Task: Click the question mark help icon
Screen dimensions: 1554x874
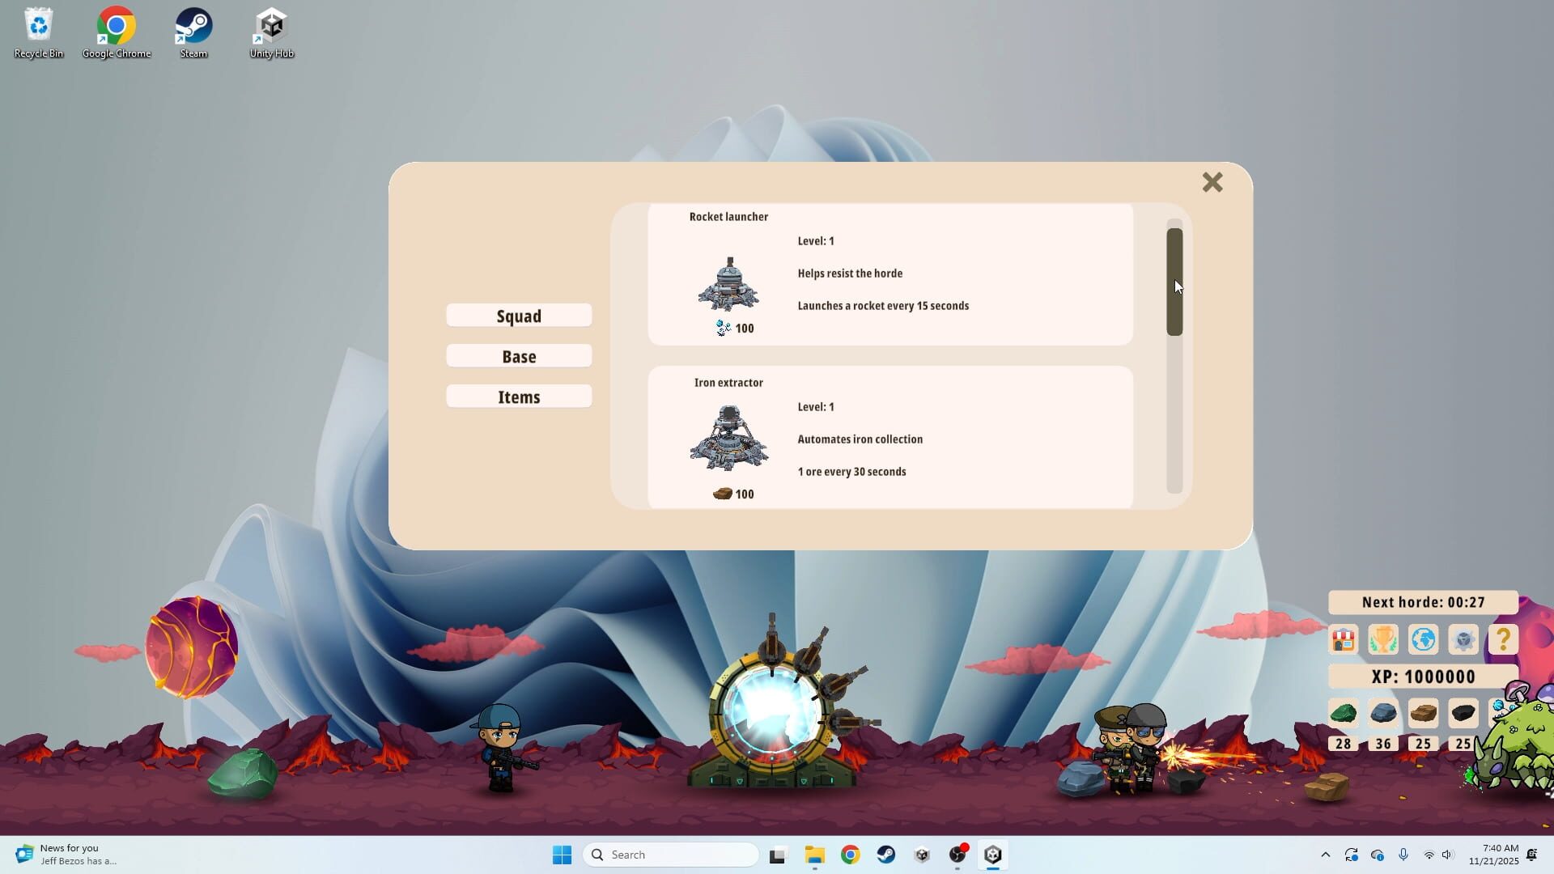Action: click(x=1504, y=639)
